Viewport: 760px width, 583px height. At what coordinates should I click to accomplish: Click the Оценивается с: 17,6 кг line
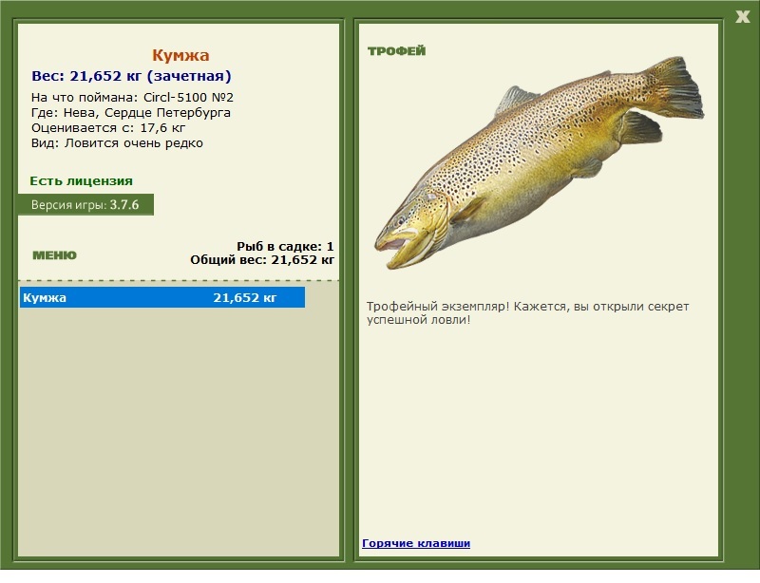click(x=108, y=127)
